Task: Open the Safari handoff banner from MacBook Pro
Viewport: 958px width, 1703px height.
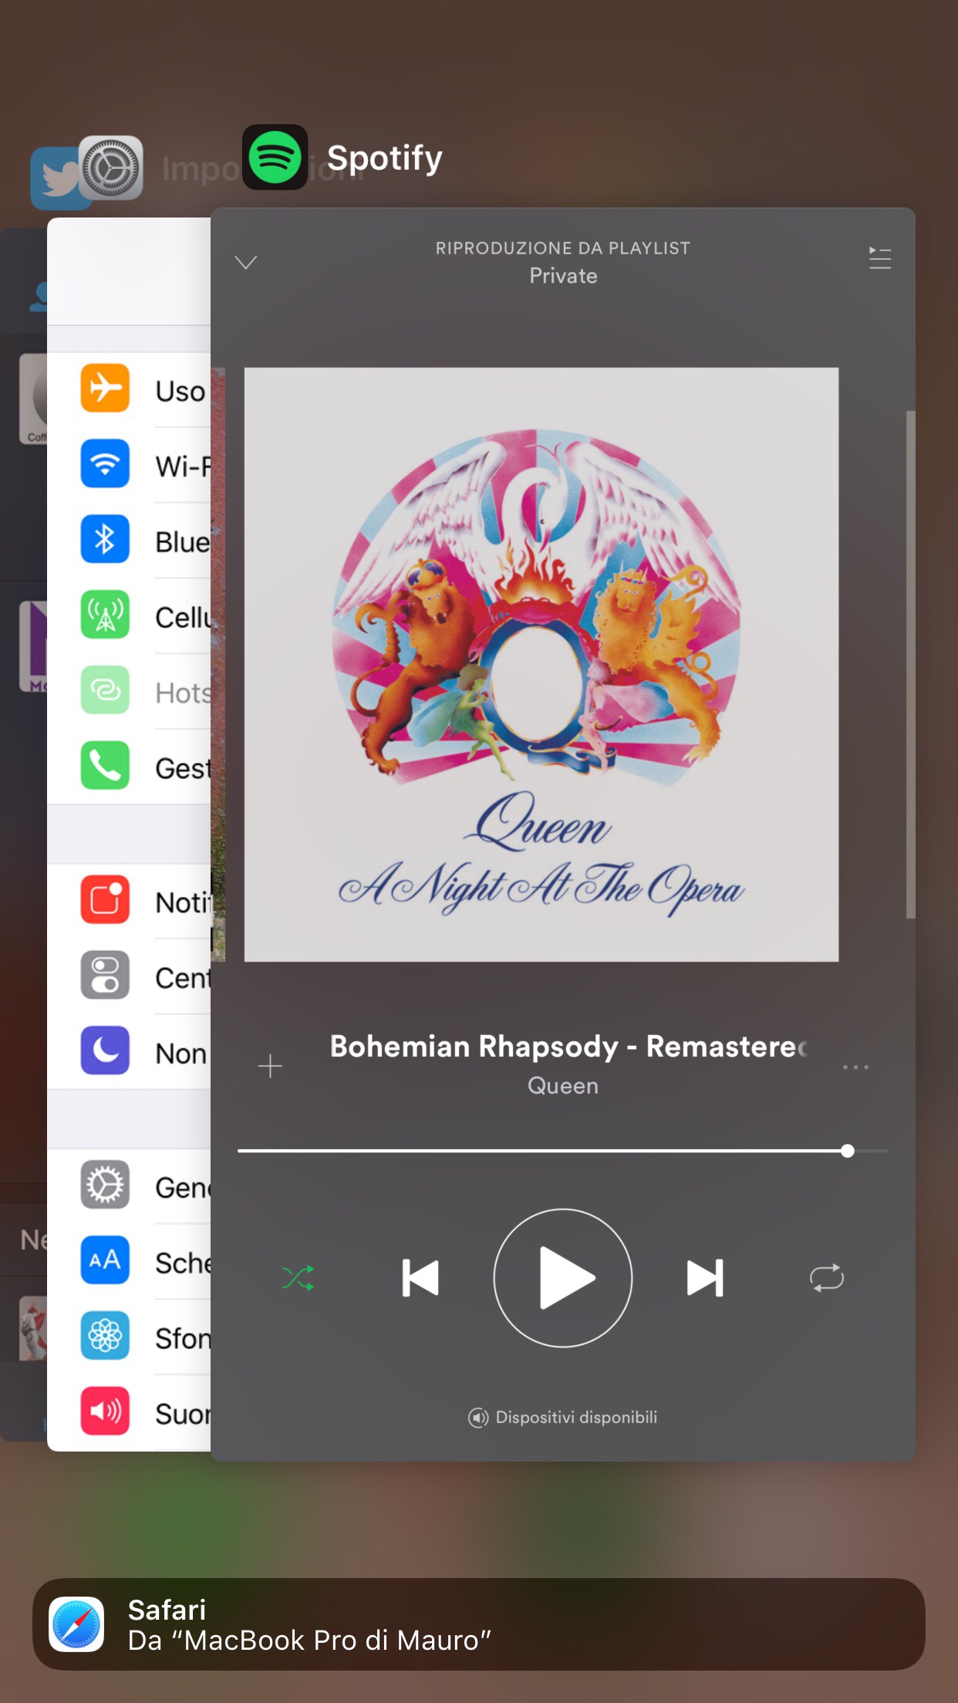Action: point(478,1624)
